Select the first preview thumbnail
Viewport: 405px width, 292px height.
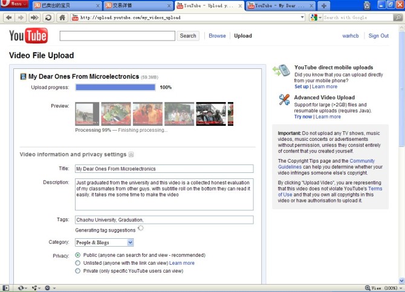point(87,114)
